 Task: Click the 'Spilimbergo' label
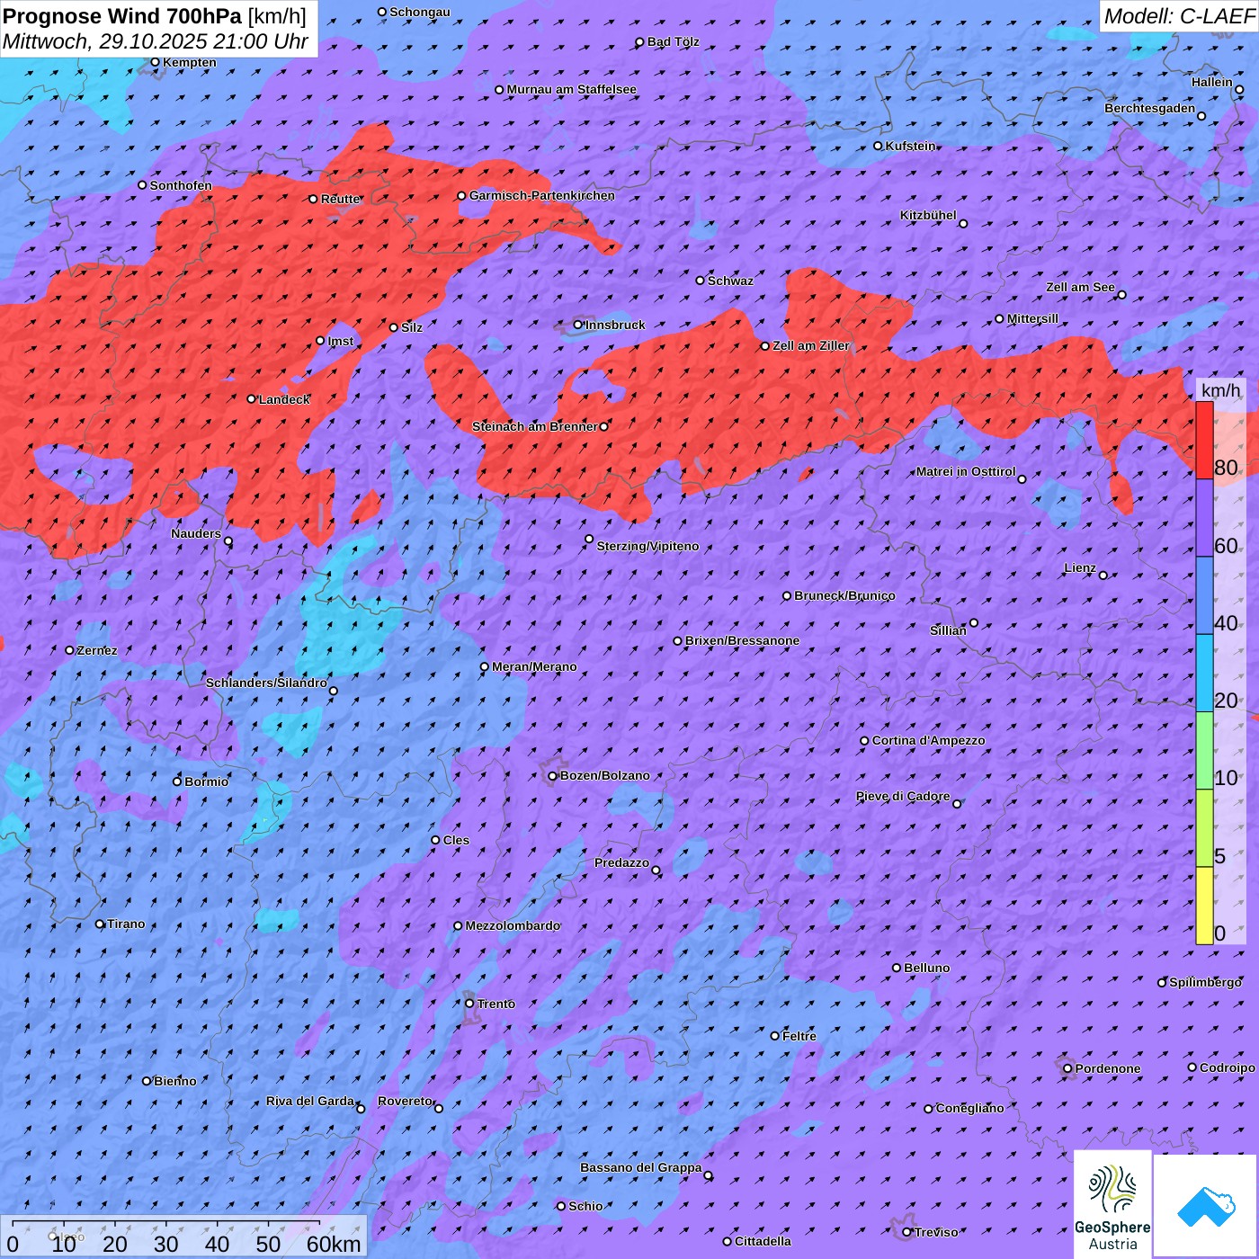(1205, 982)
